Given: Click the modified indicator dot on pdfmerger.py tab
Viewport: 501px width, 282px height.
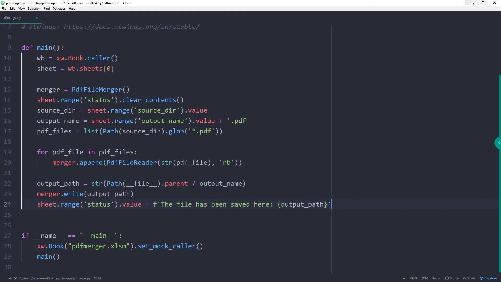Looking at the screenshot, I should point(37,18).
